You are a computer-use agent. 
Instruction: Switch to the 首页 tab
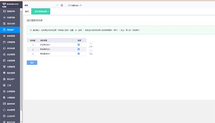pyautogui.click(x=27, y=12)
